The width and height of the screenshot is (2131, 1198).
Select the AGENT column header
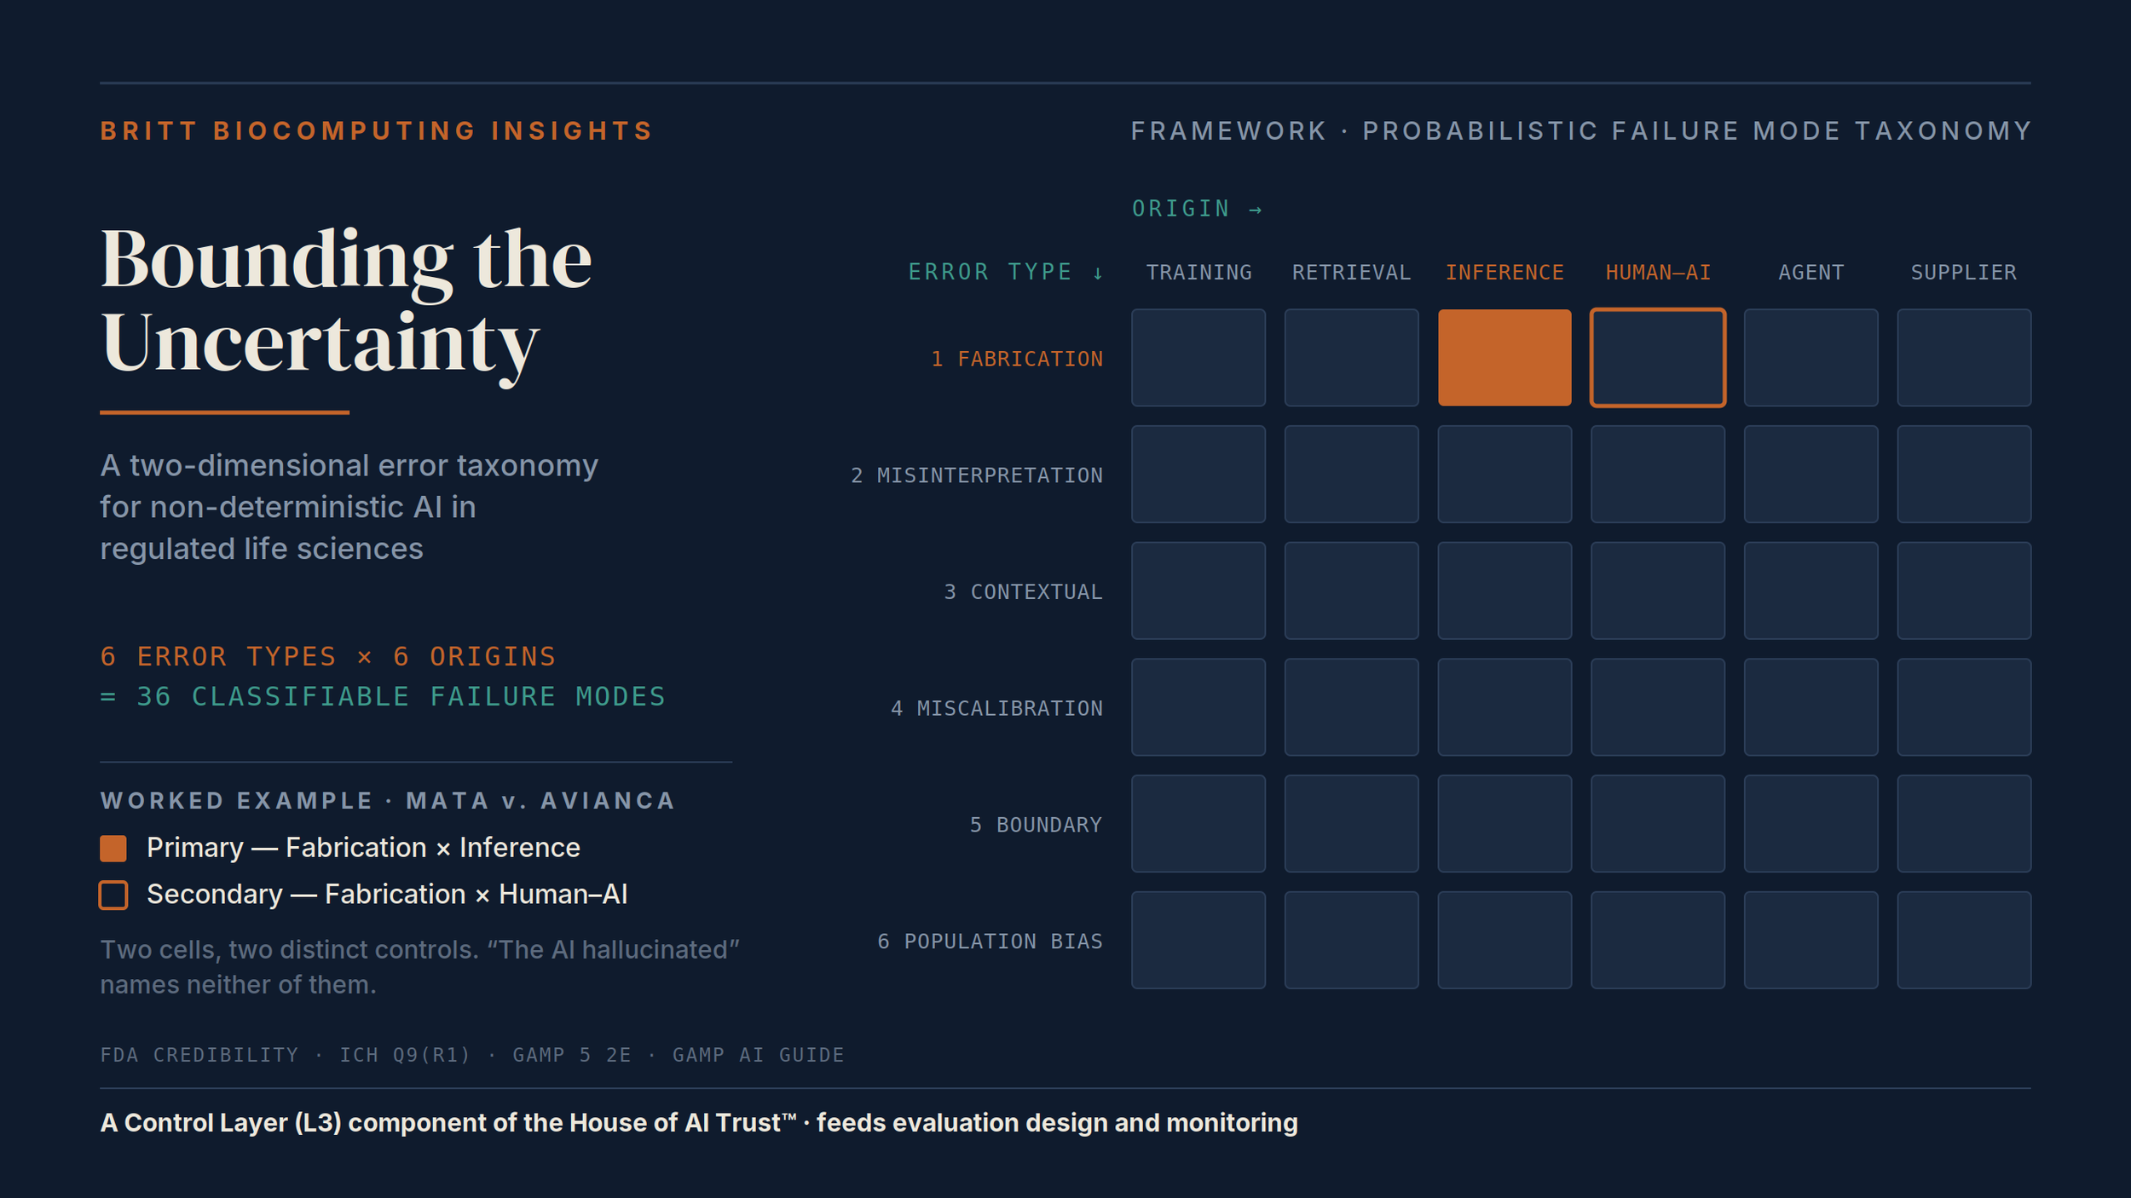point(1810,273)
